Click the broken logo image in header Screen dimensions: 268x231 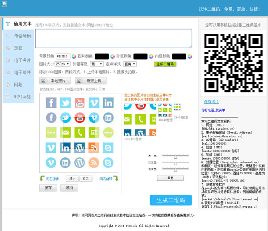coord(4,4)
